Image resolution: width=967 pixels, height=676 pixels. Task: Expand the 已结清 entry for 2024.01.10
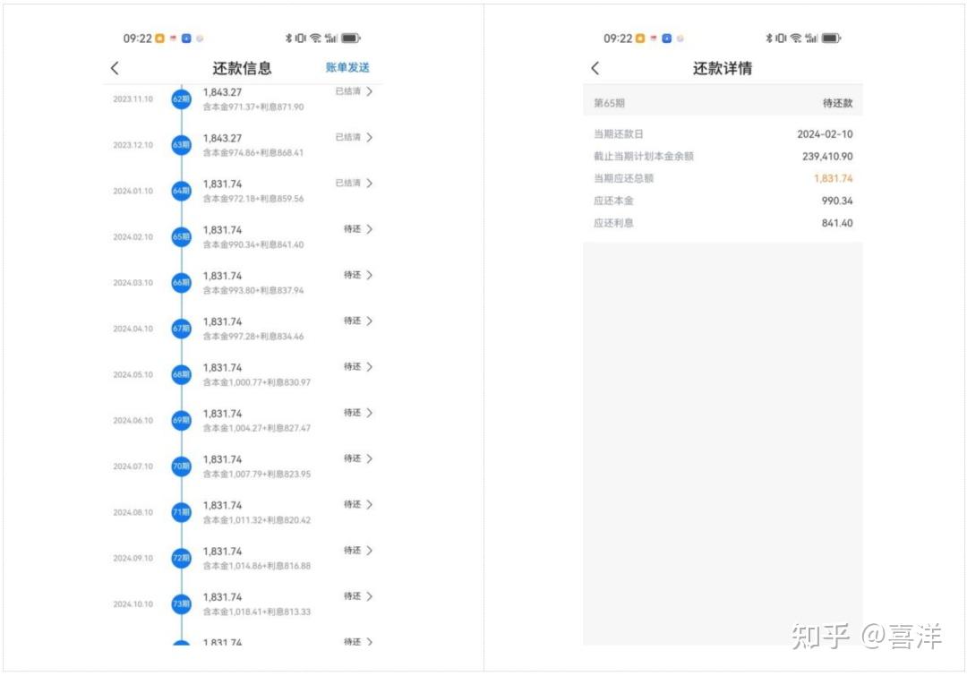coord(355,184)
